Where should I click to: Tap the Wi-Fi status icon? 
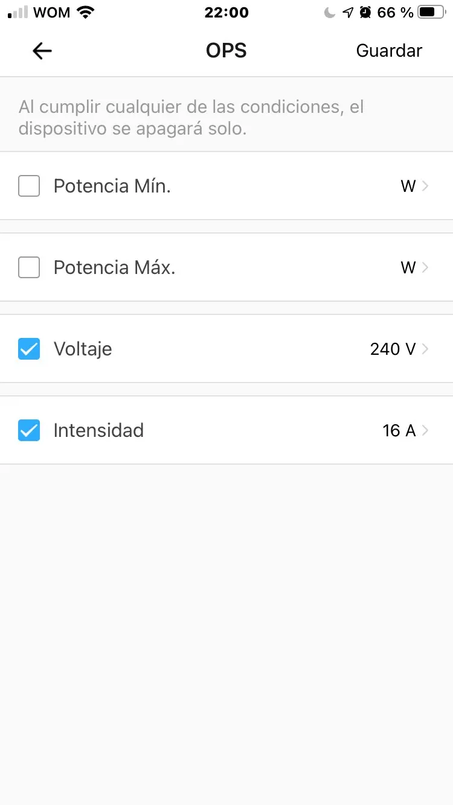click(x=86, y=13)
